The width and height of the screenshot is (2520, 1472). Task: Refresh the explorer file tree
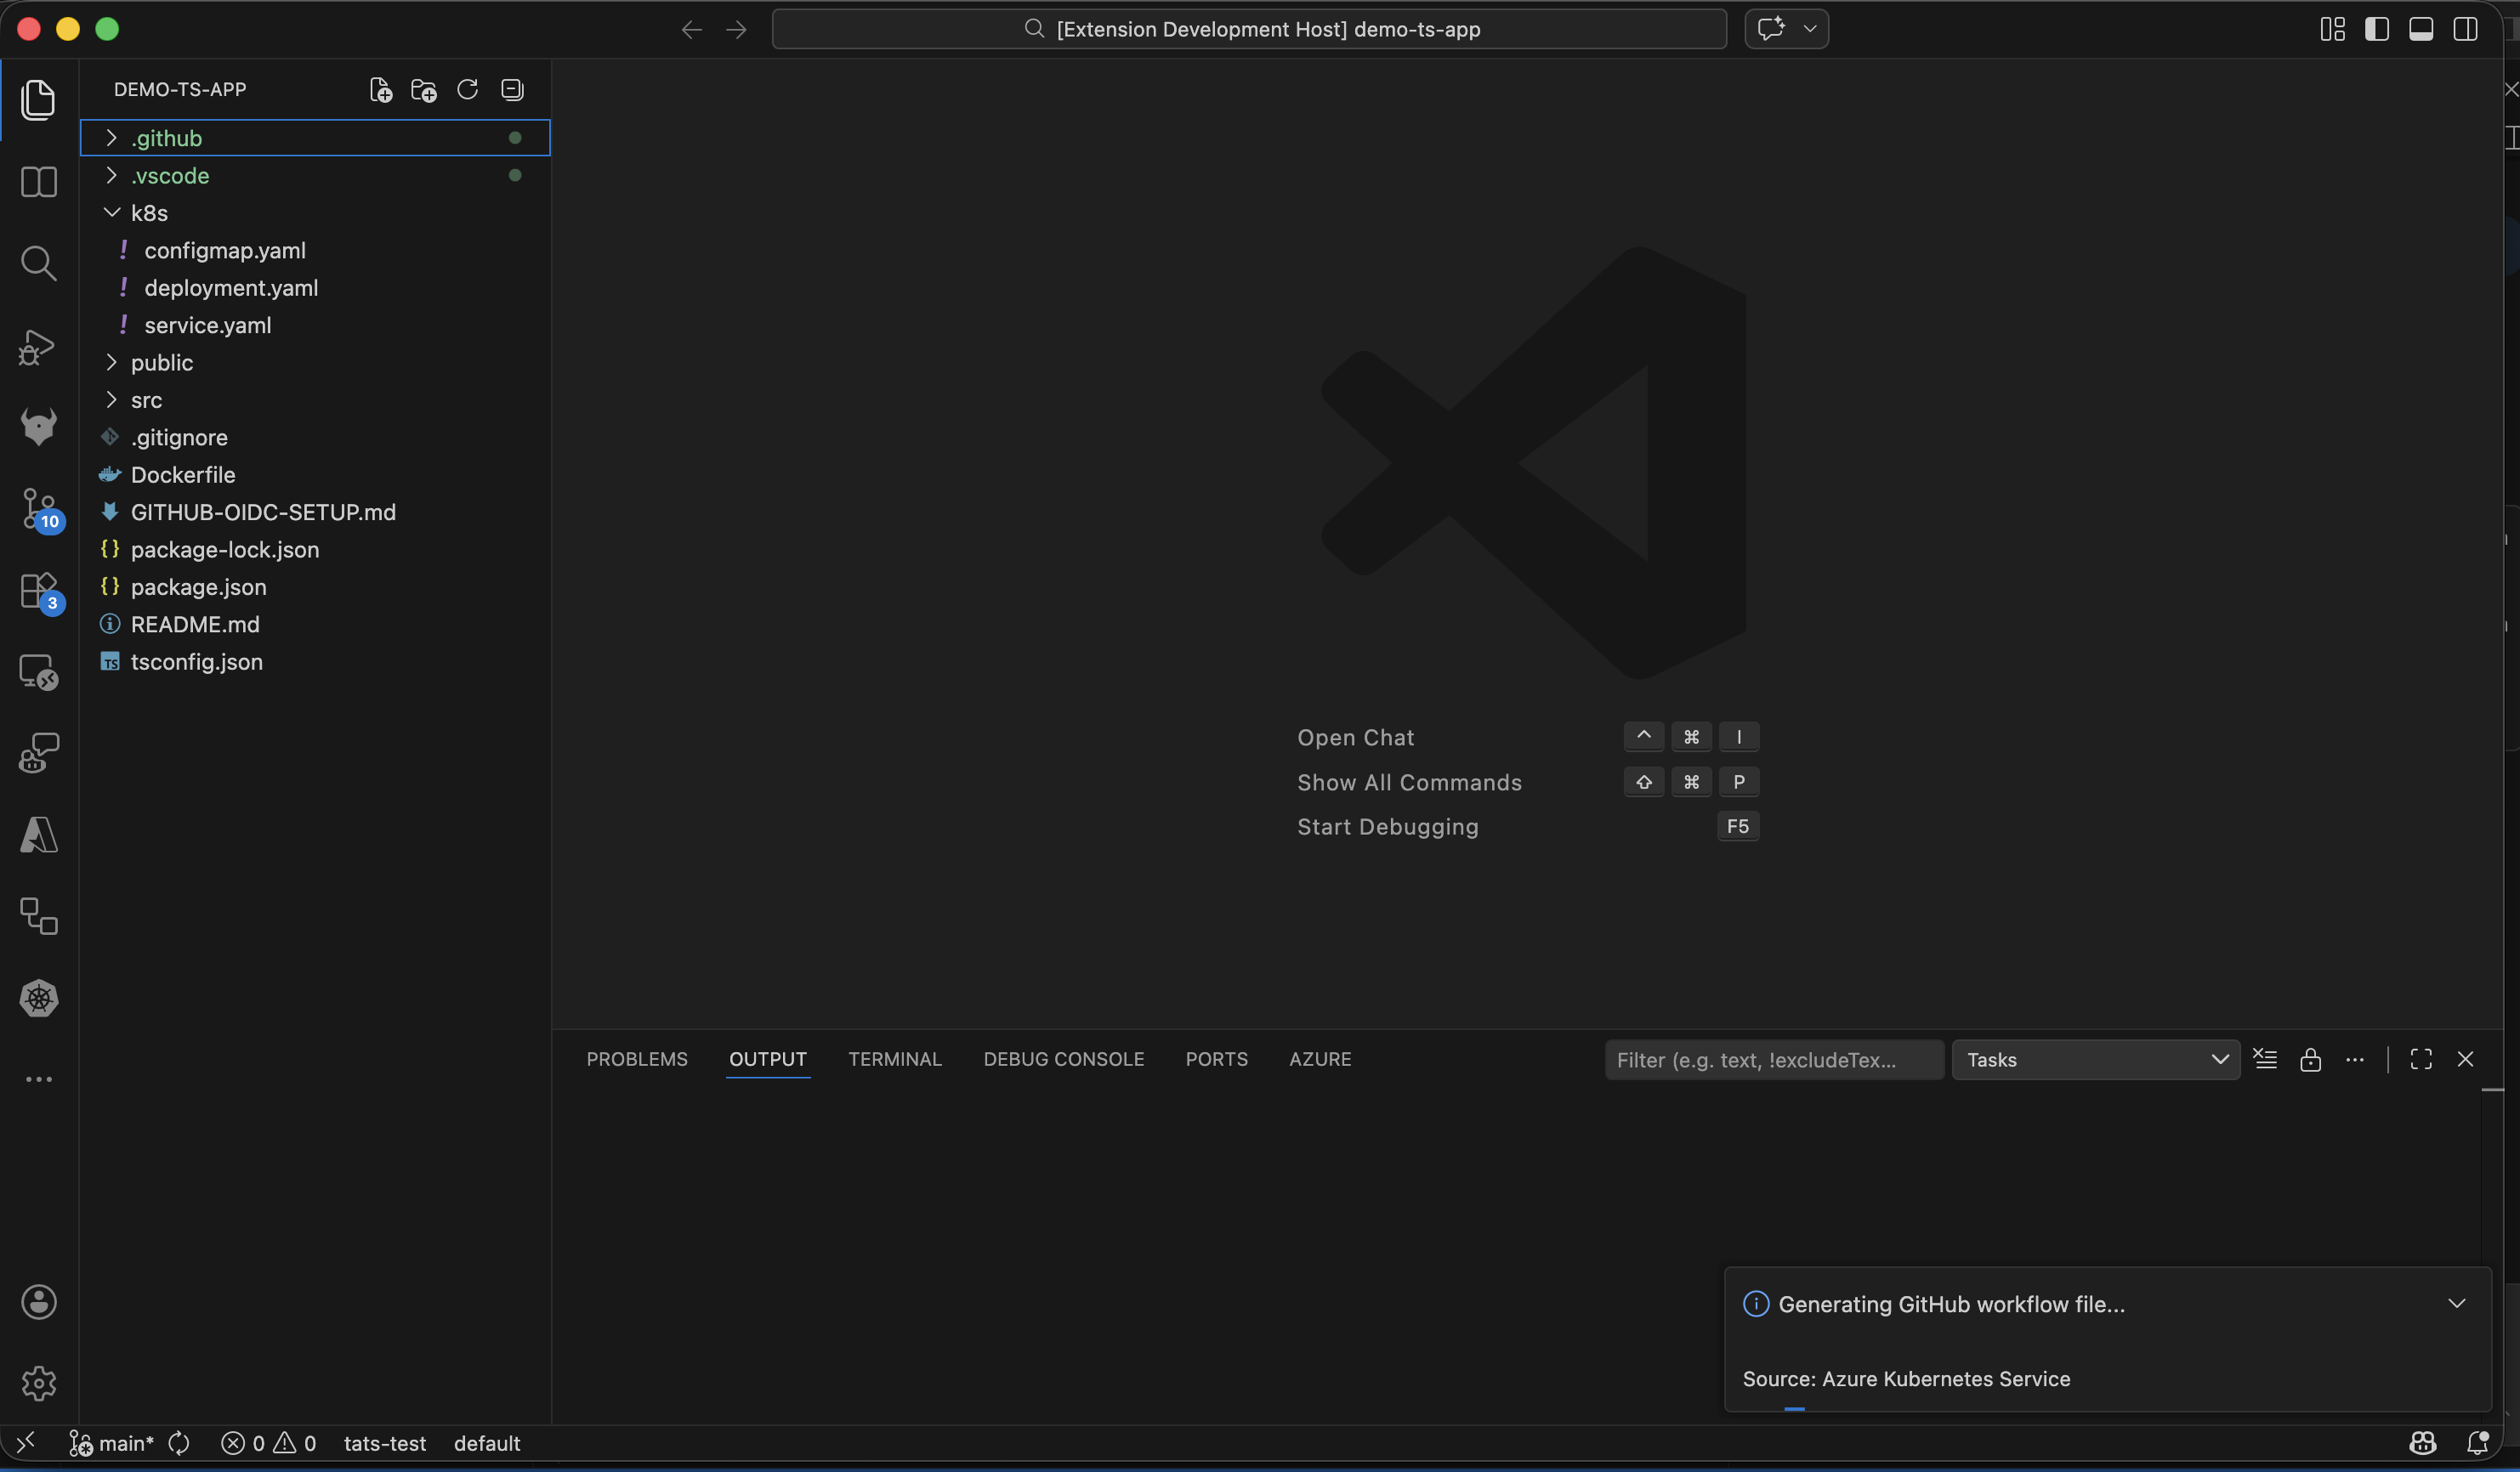(x=466, y=89)
